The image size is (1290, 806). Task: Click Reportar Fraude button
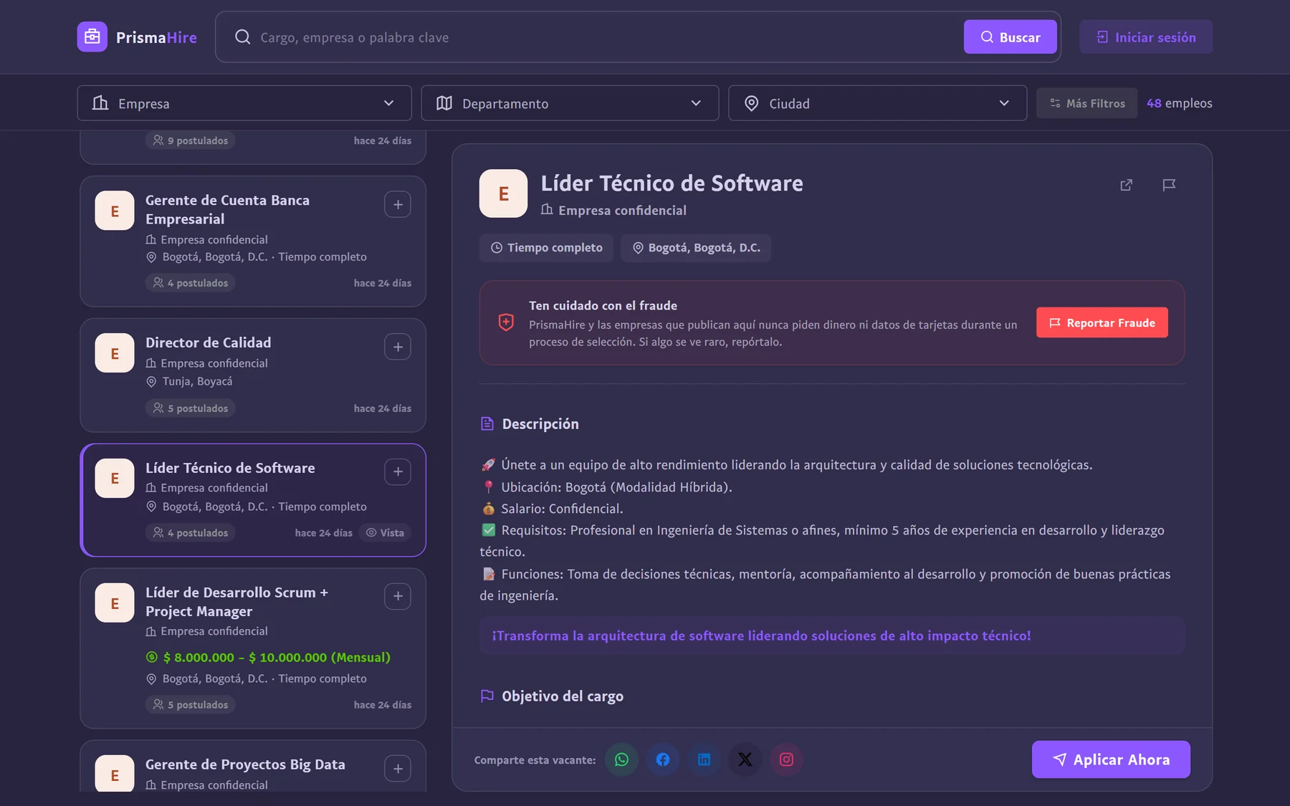1102,323
